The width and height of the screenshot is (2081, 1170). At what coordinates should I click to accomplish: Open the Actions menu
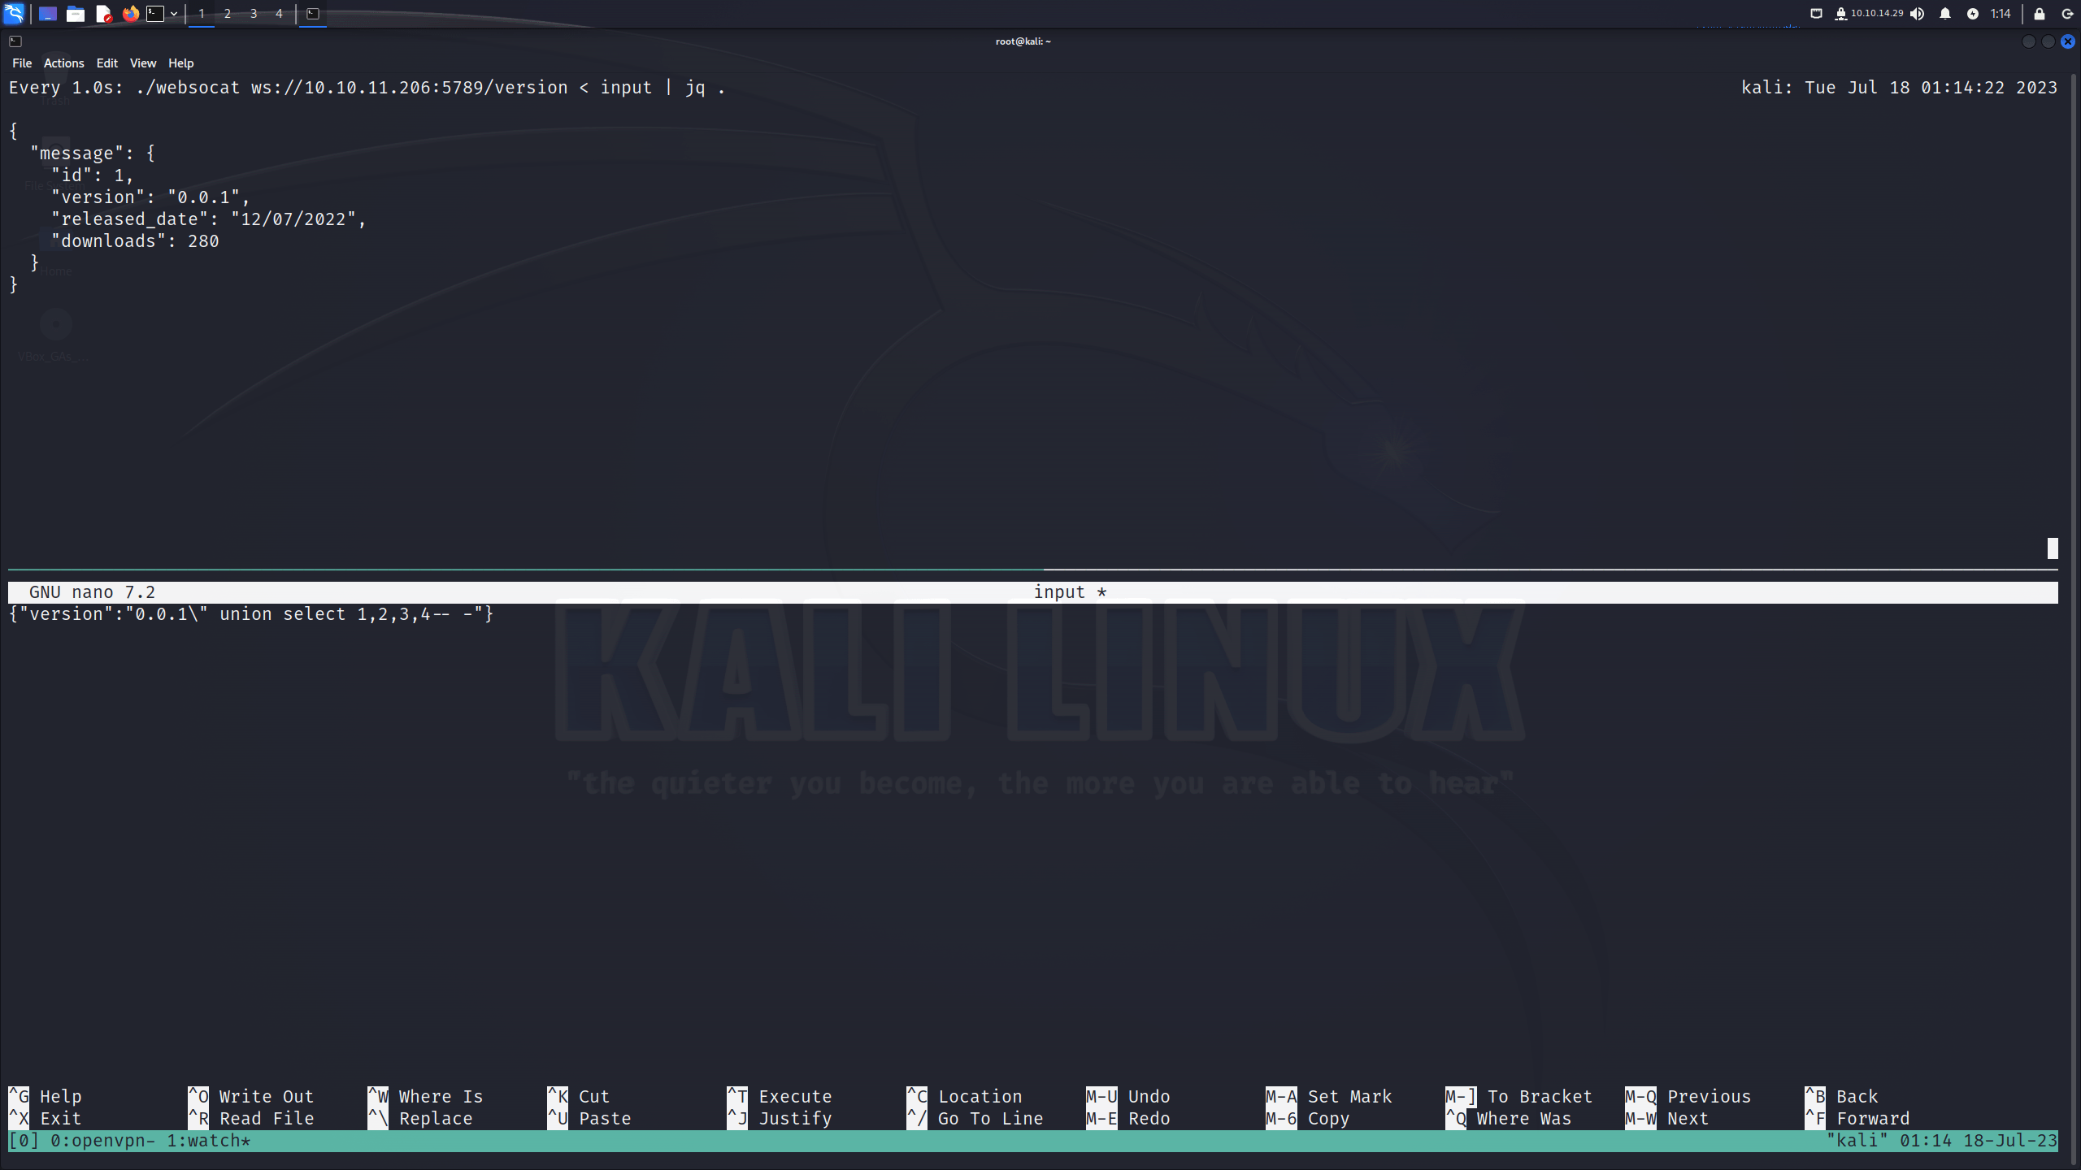[x=64, y=63]
